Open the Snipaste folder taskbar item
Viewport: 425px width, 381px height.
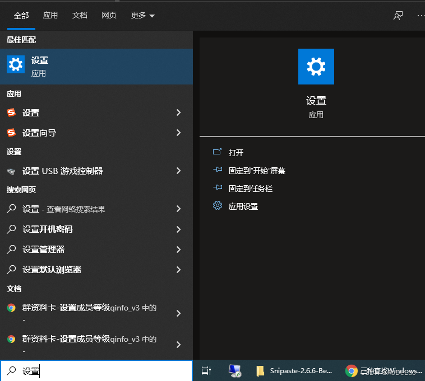(294, 371)
